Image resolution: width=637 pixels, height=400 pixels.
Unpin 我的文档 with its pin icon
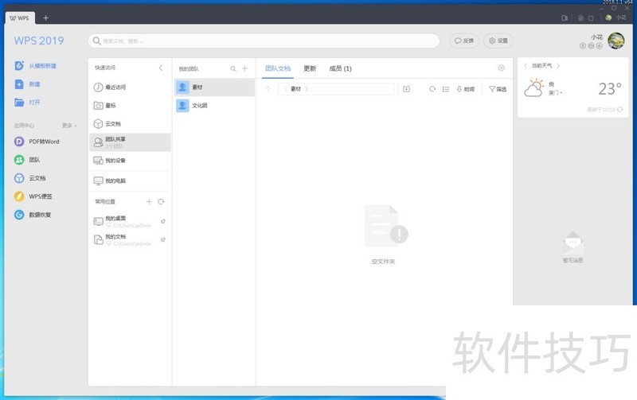pyautogui.click(x=163, y=239)
